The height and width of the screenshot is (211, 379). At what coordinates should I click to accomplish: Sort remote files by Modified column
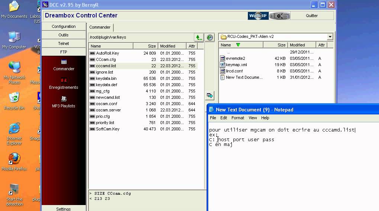tap(172, 46)
